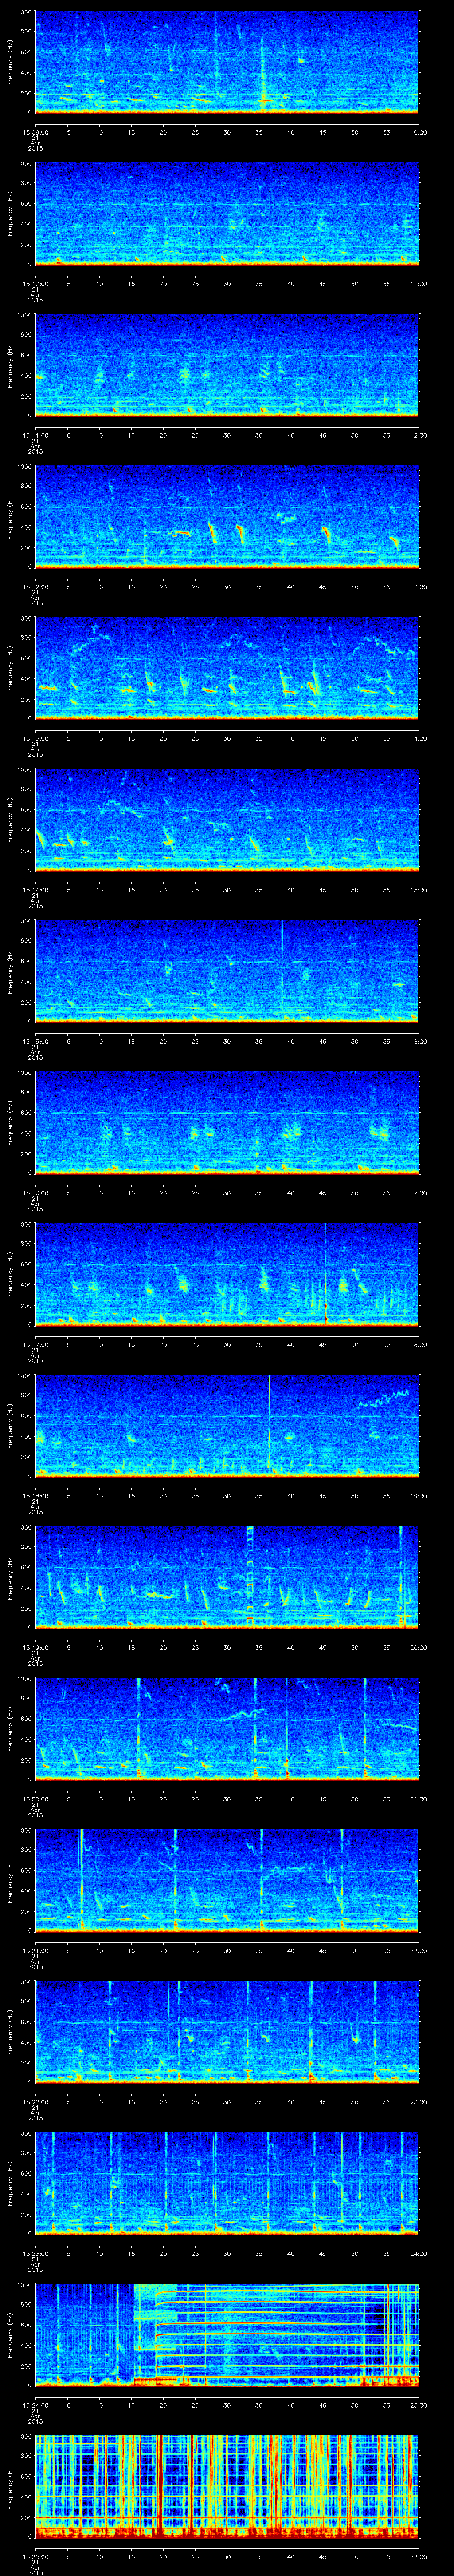This screenshot has height=2576, width=454.
Task: Click the 15:18:00 time axis label
Action: coord(35,1495)
